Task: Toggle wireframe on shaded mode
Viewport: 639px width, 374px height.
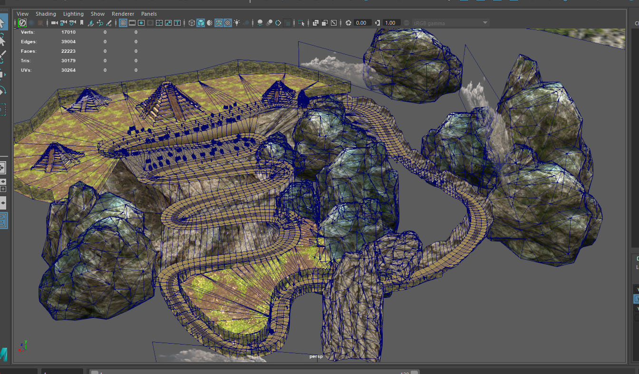Action: point(219,23)
